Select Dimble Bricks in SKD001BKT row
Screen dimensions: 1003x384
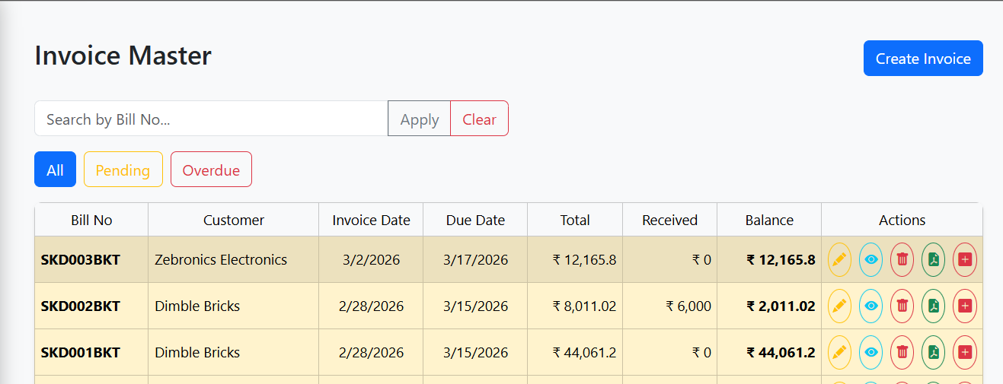click(234, 352)
